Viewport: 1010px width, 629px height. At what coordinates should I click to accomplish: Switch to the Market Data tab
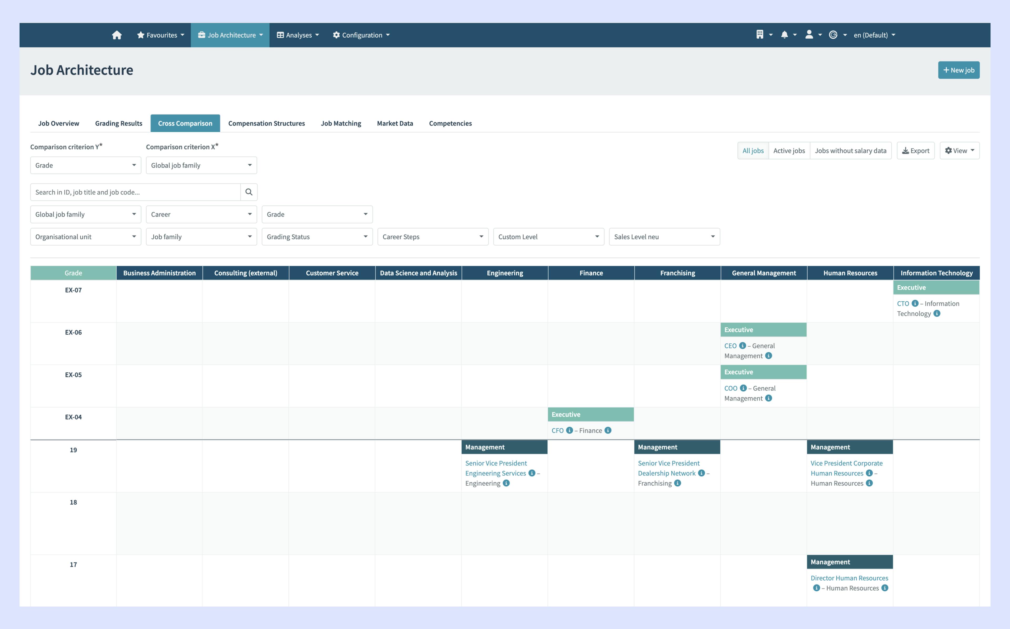pyautogui.click(x=395, y=123)
